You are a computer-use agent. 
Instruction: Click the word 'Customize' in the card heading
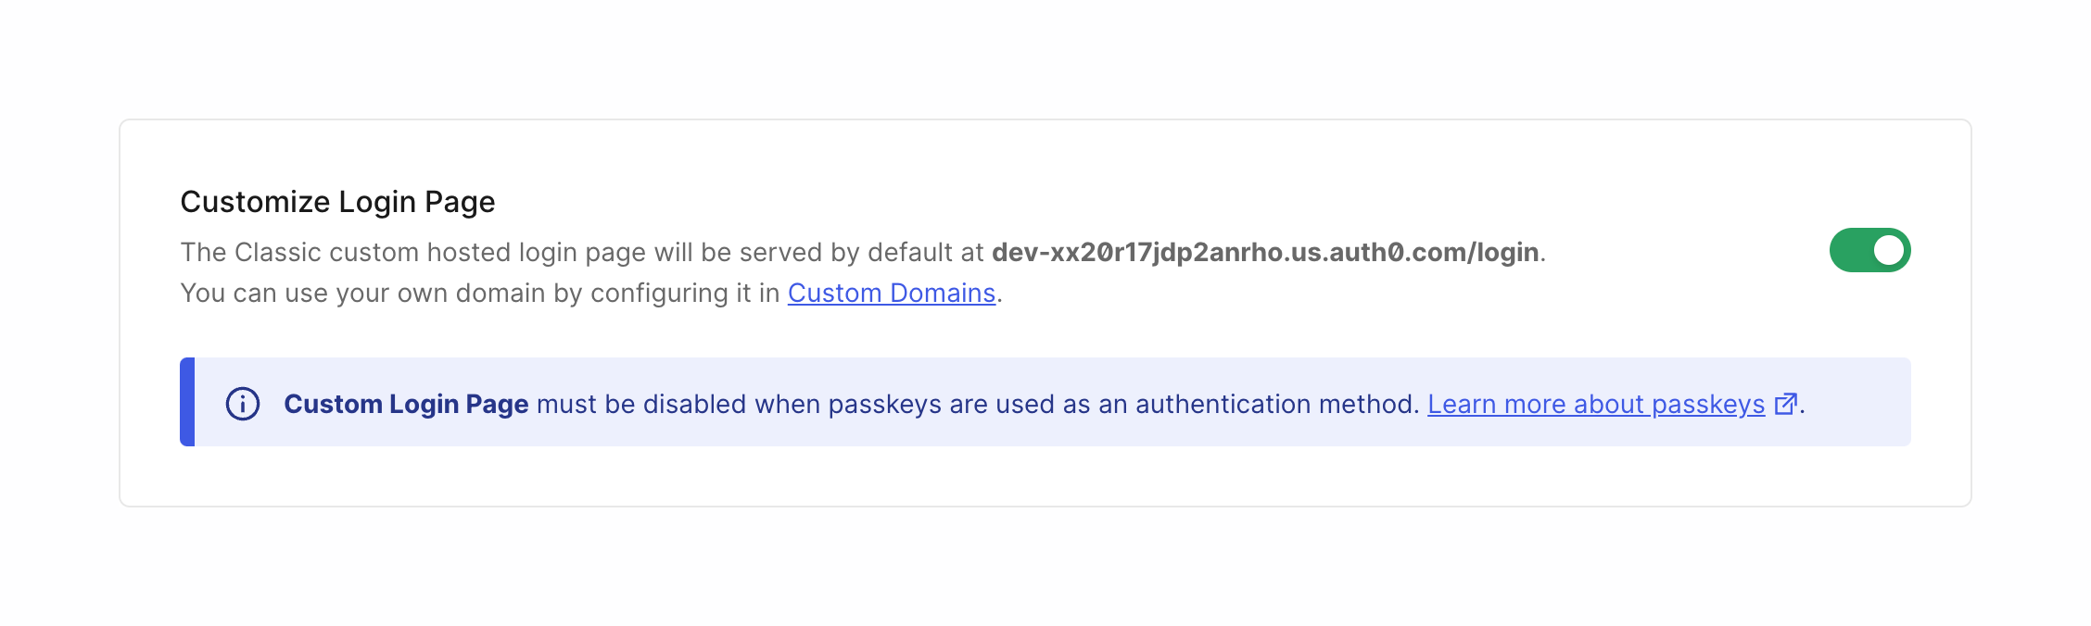(255, 201)
